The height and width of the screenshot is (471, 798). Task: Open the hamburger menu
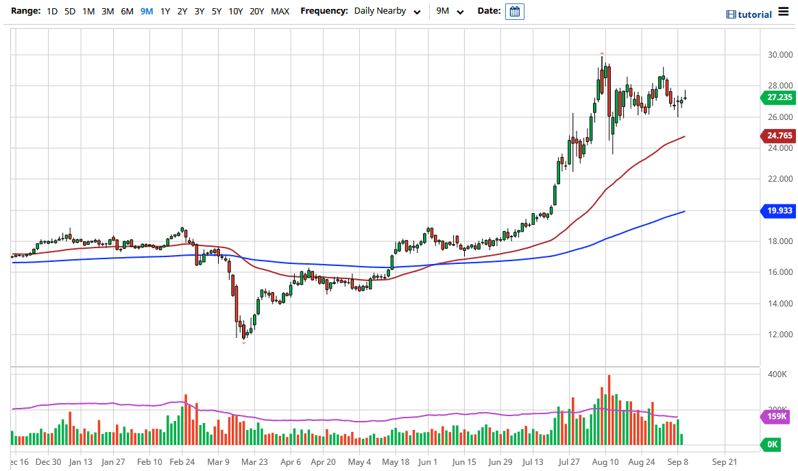[x=784, y=13]
